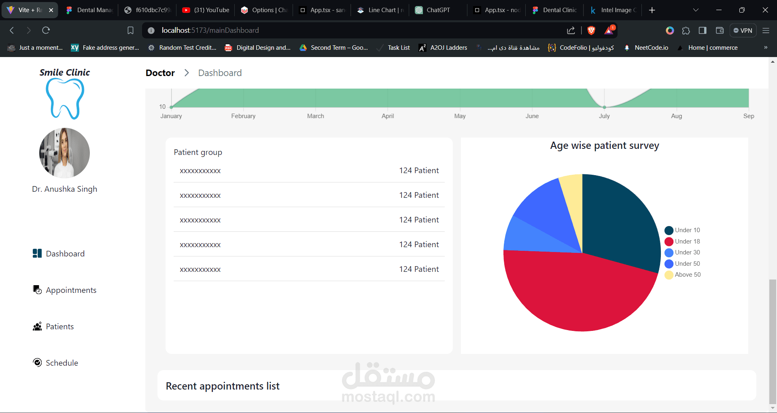This screenshot has height=413, width=777.
Task: Switch to the ChatGPT tab
Action: coord(438,10)
